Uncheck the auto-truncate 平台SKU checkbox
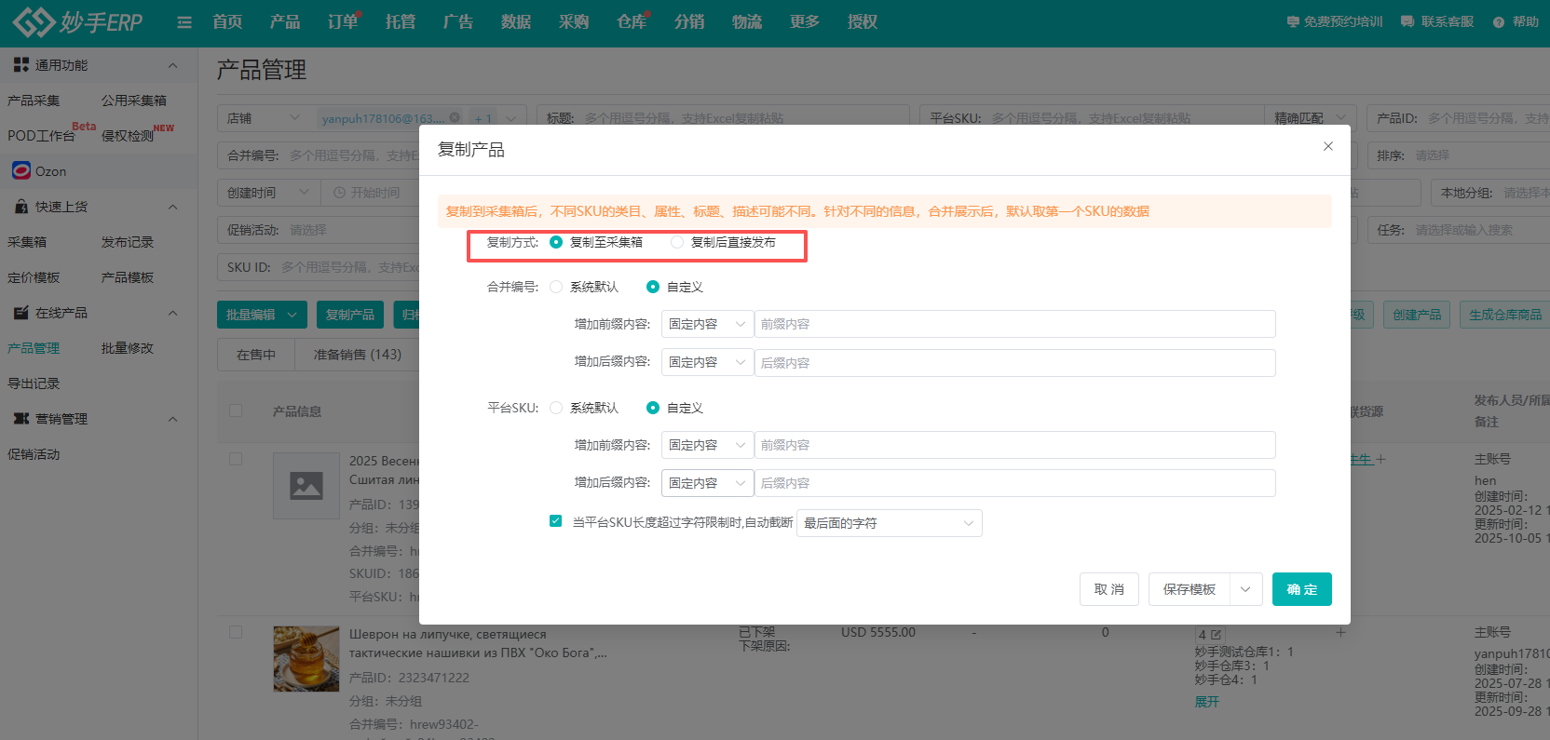The image size is (1550, 740). (556, 521)
